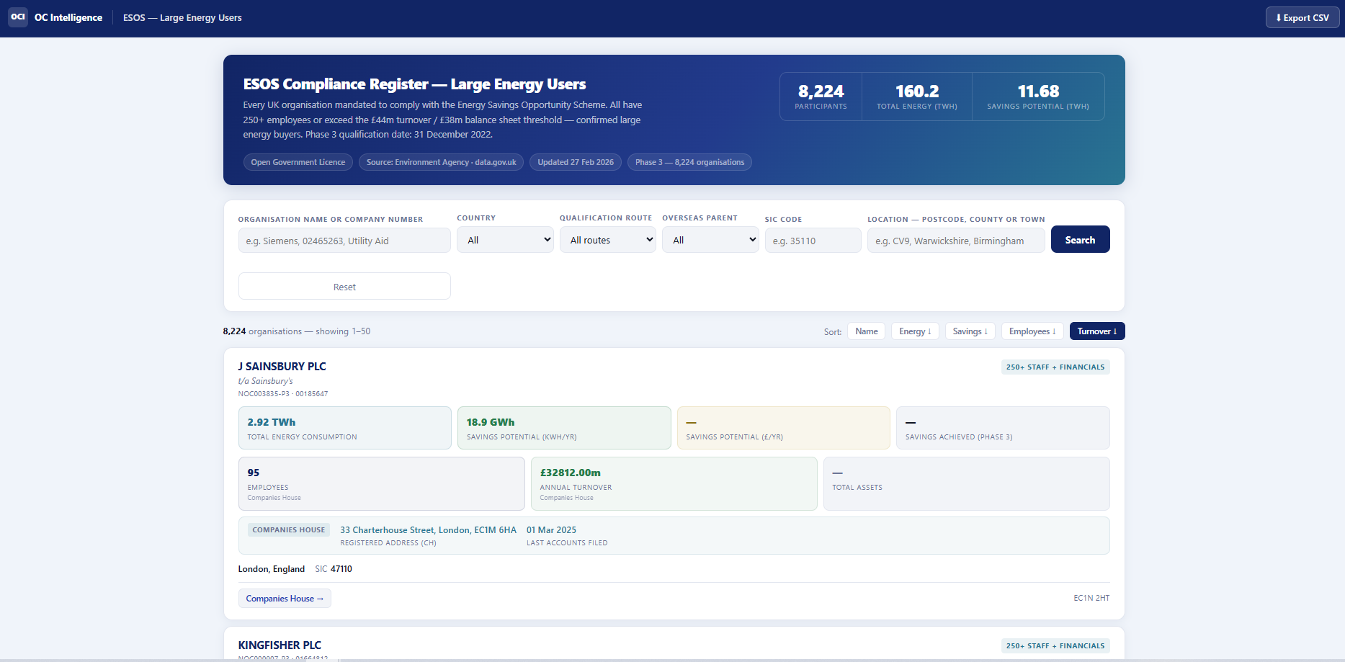
Task: Click the location postcode input field
Action: click(956, 241)
